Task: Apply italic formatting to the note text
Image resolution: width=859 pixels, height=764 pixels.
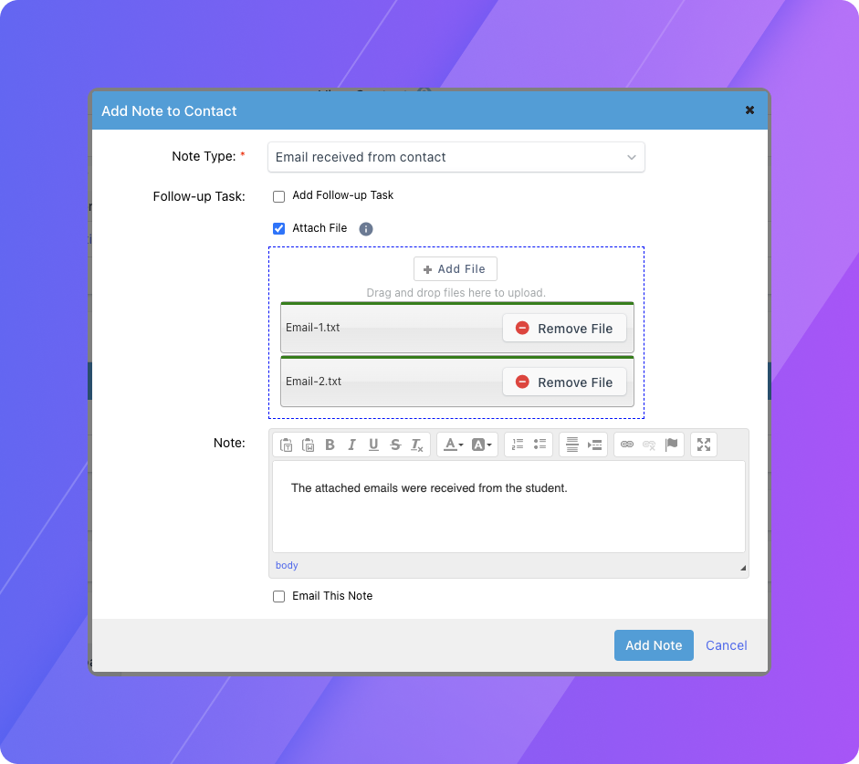Action: click(x=351, y=445)
